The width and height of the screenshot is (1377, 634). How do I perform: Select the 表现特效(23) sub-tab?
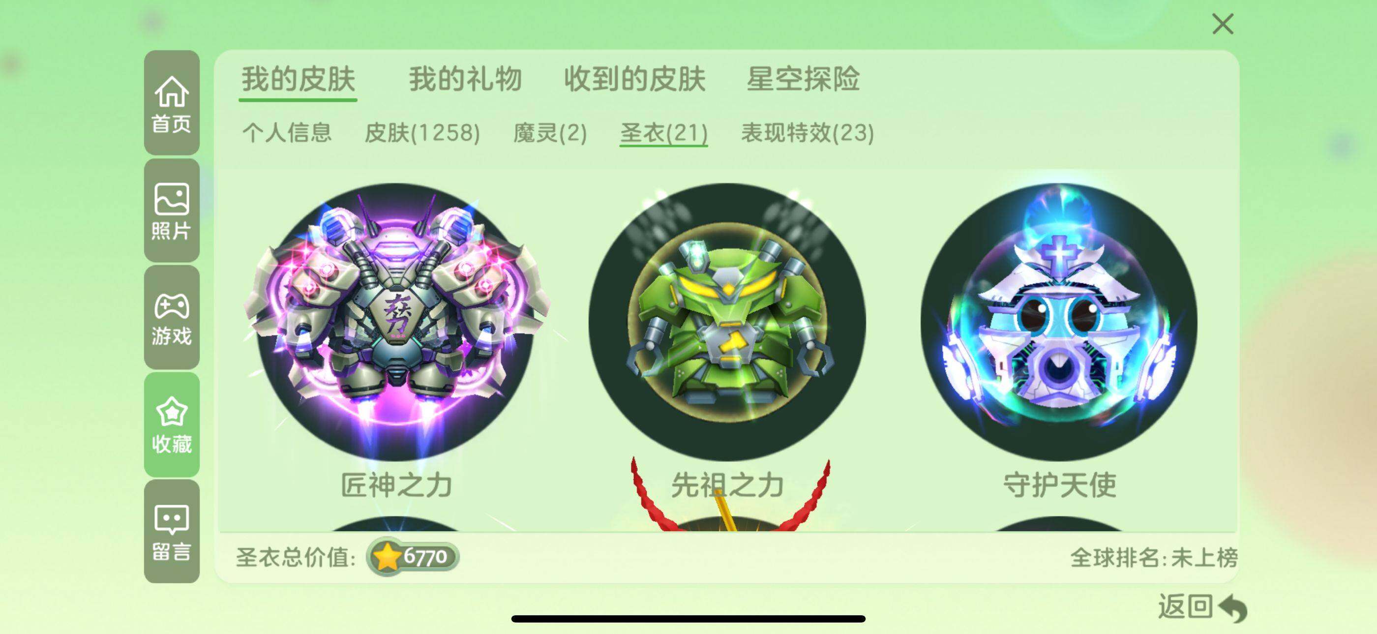(807, 133)
